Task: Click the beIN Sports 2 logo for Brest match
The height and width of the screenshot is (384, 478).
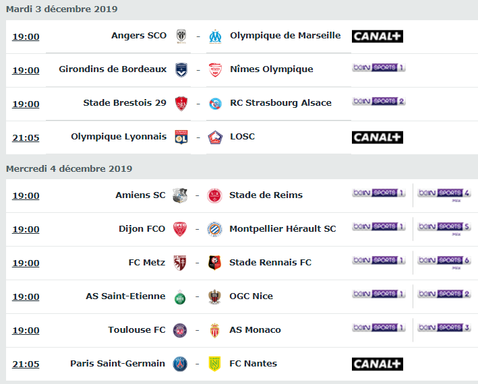Action: (379, 101)
